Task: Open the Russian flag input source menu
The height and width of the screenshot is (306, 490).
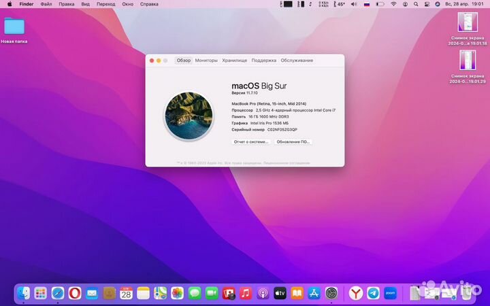Action: (367, 4)
